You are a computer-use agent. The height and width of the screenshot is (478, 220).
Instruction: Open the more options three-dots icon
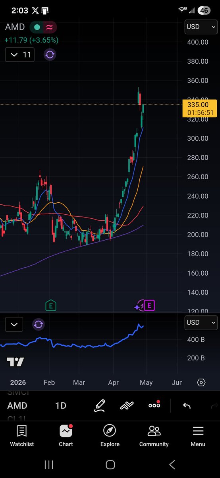tap(154, 405)
